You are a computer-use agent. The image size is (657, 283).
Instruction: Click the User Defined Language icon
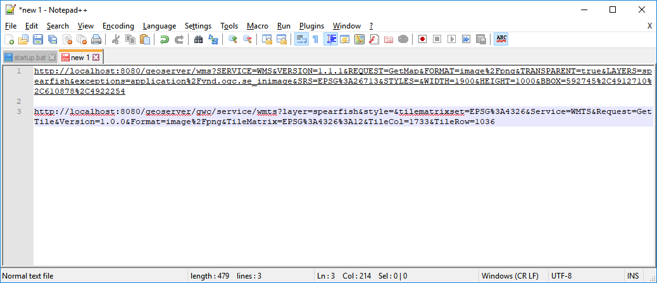click(x=345, y=39)
